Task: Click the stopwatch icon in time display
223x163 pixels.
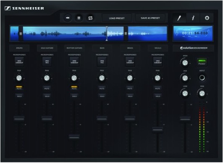Action: (x=177, y=33)
